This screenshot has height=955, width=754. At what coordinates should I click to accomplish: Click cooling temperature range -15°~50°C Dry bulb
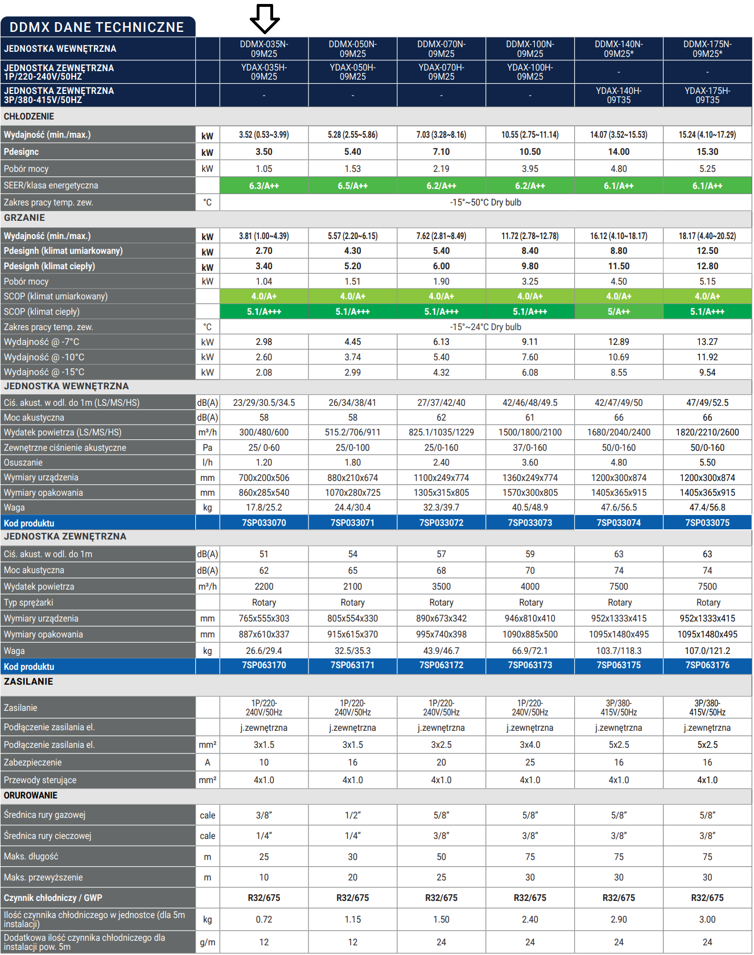coord(486,203)
